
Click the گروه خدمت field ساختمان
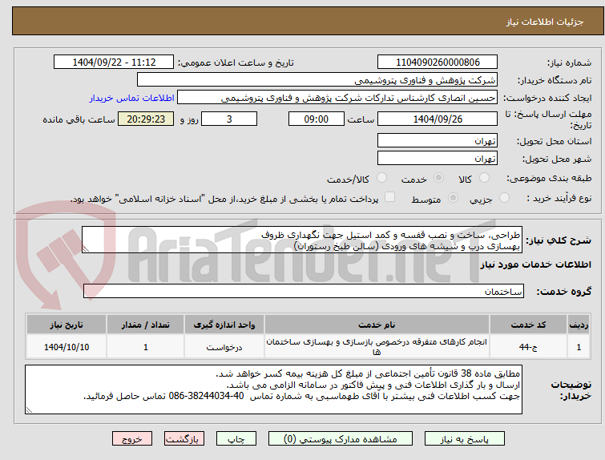pyautogui.click(x=303, y=291)
